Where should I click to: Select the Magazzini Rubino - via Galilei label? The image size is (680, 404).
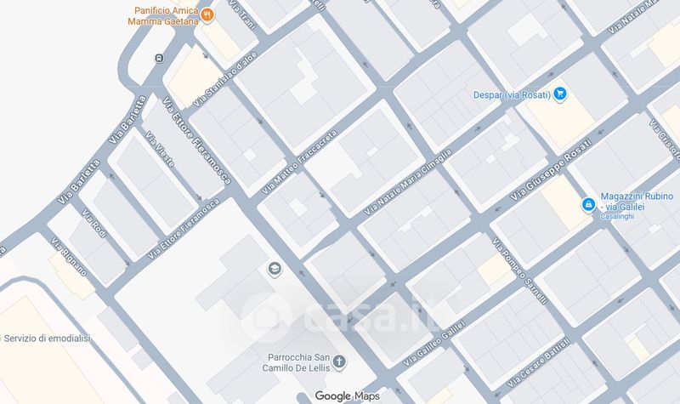(637, 202)
